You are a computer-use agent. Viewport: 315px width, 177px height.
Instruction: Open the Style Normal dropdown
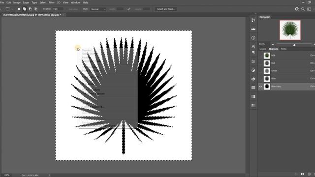point(98,9)
